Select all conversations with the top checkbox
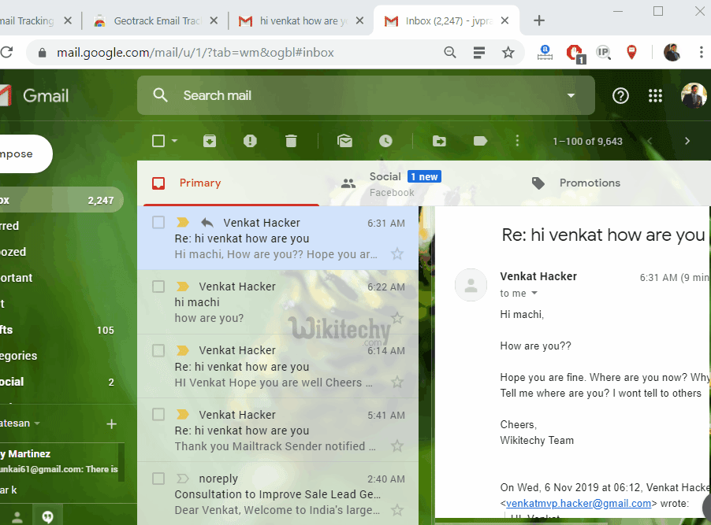The image size is (711, 525). [x=158, y=140]
